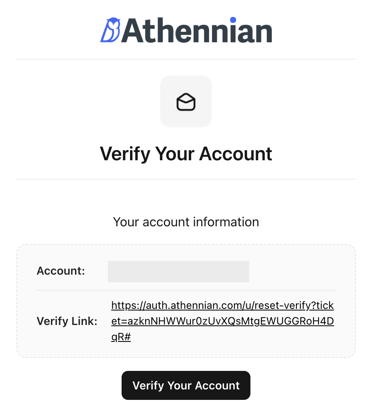
Task: Click the Account: label
Action: tap(60, 271)
